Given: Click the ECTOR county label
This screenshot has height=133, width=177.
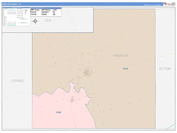Looking at the screenshot, I should pyautogui.click(x=165, y=69).
